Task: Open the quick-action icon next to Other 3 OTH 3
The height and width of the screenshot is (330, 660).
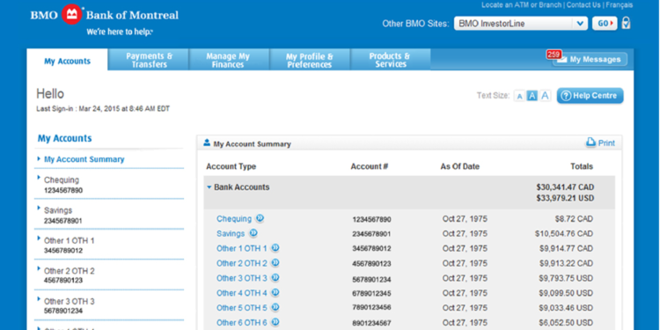Action: (x=275, y=278)
